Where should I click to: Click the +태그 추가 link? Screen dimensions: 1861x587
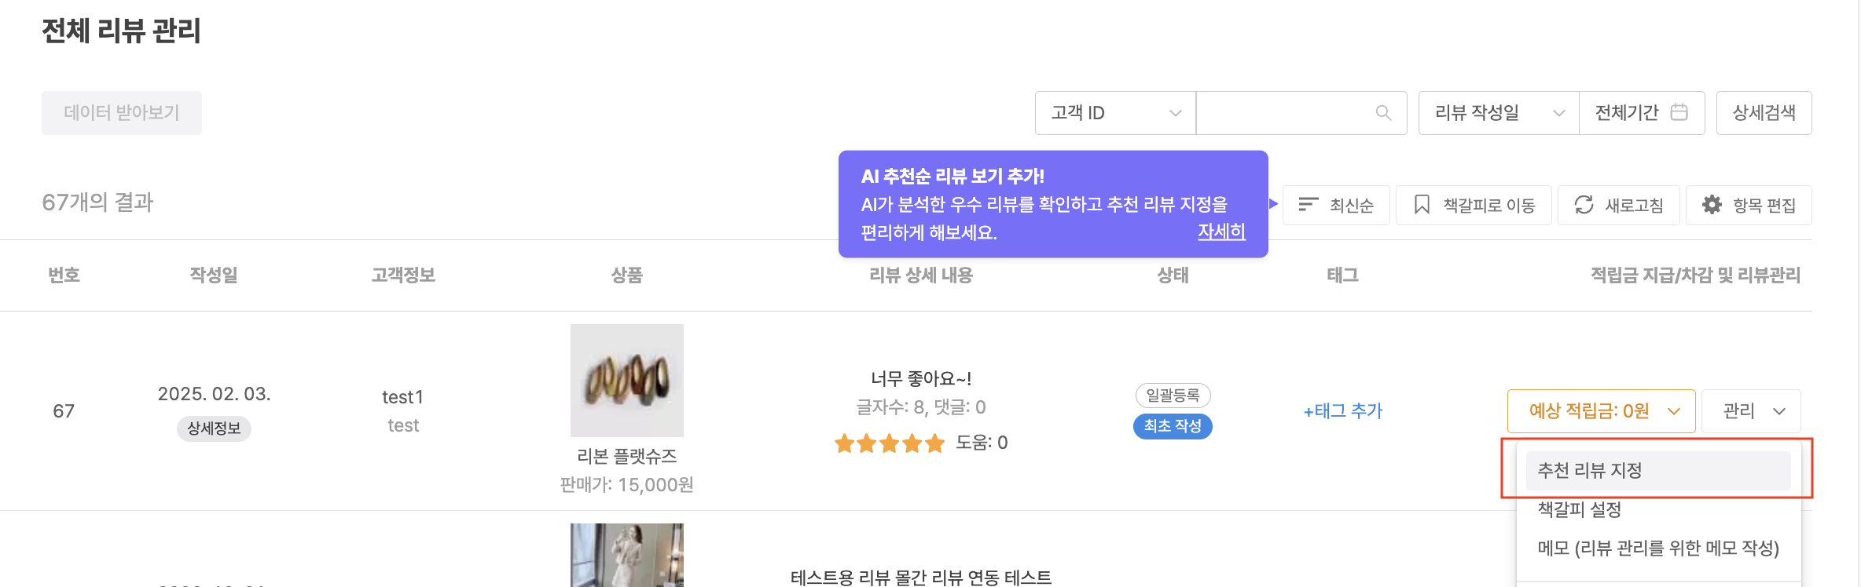[x=1342, y=411]
